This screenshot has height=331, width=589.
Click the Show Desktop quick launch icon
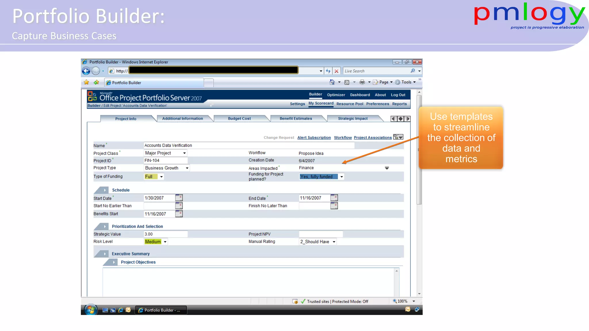(105, 310)
